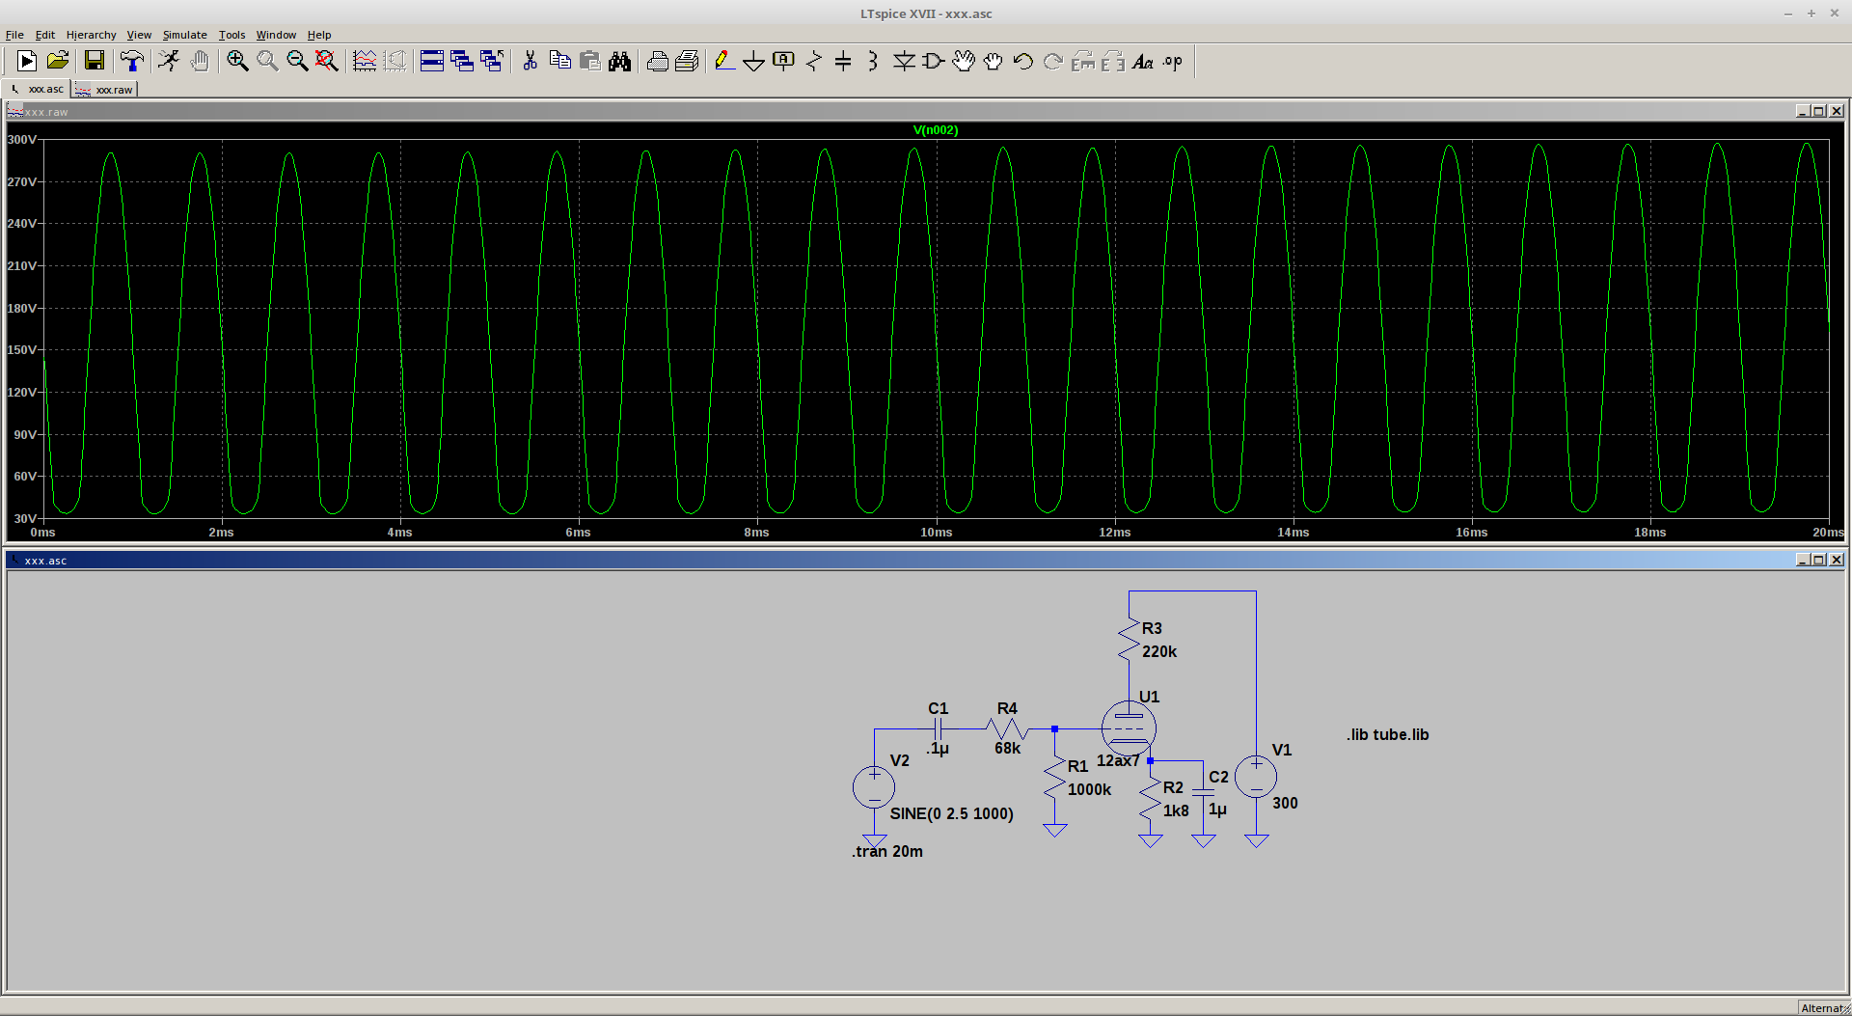Open the View menu
Viewport: 1852px width, 1016px height.
(139, 35)
